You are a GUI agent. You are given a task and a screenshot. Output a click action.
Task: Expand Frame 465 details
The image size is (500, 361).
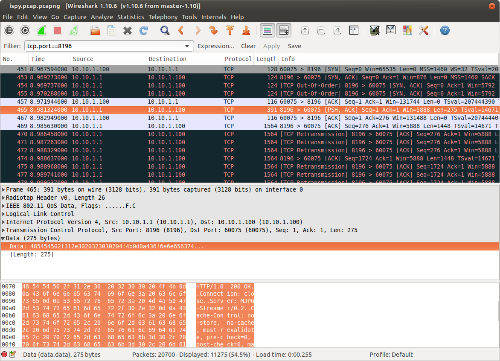(x=3, y=190)
